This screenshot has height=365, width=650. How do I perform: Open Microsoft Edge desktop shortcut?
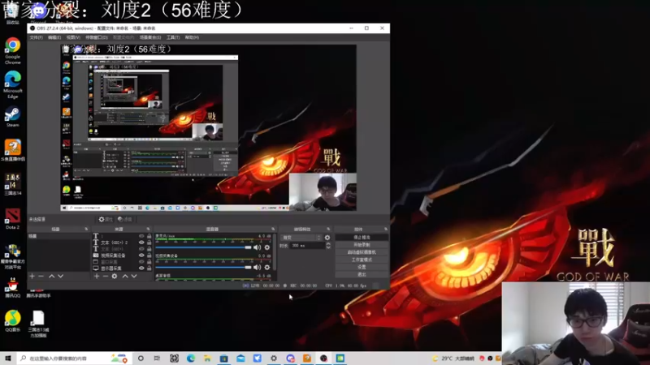13,84
